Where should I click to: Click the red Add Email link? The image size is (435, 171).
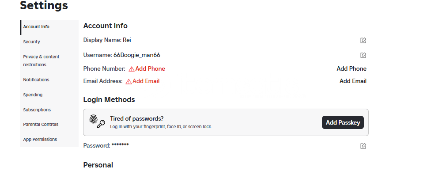pos(146,81)
